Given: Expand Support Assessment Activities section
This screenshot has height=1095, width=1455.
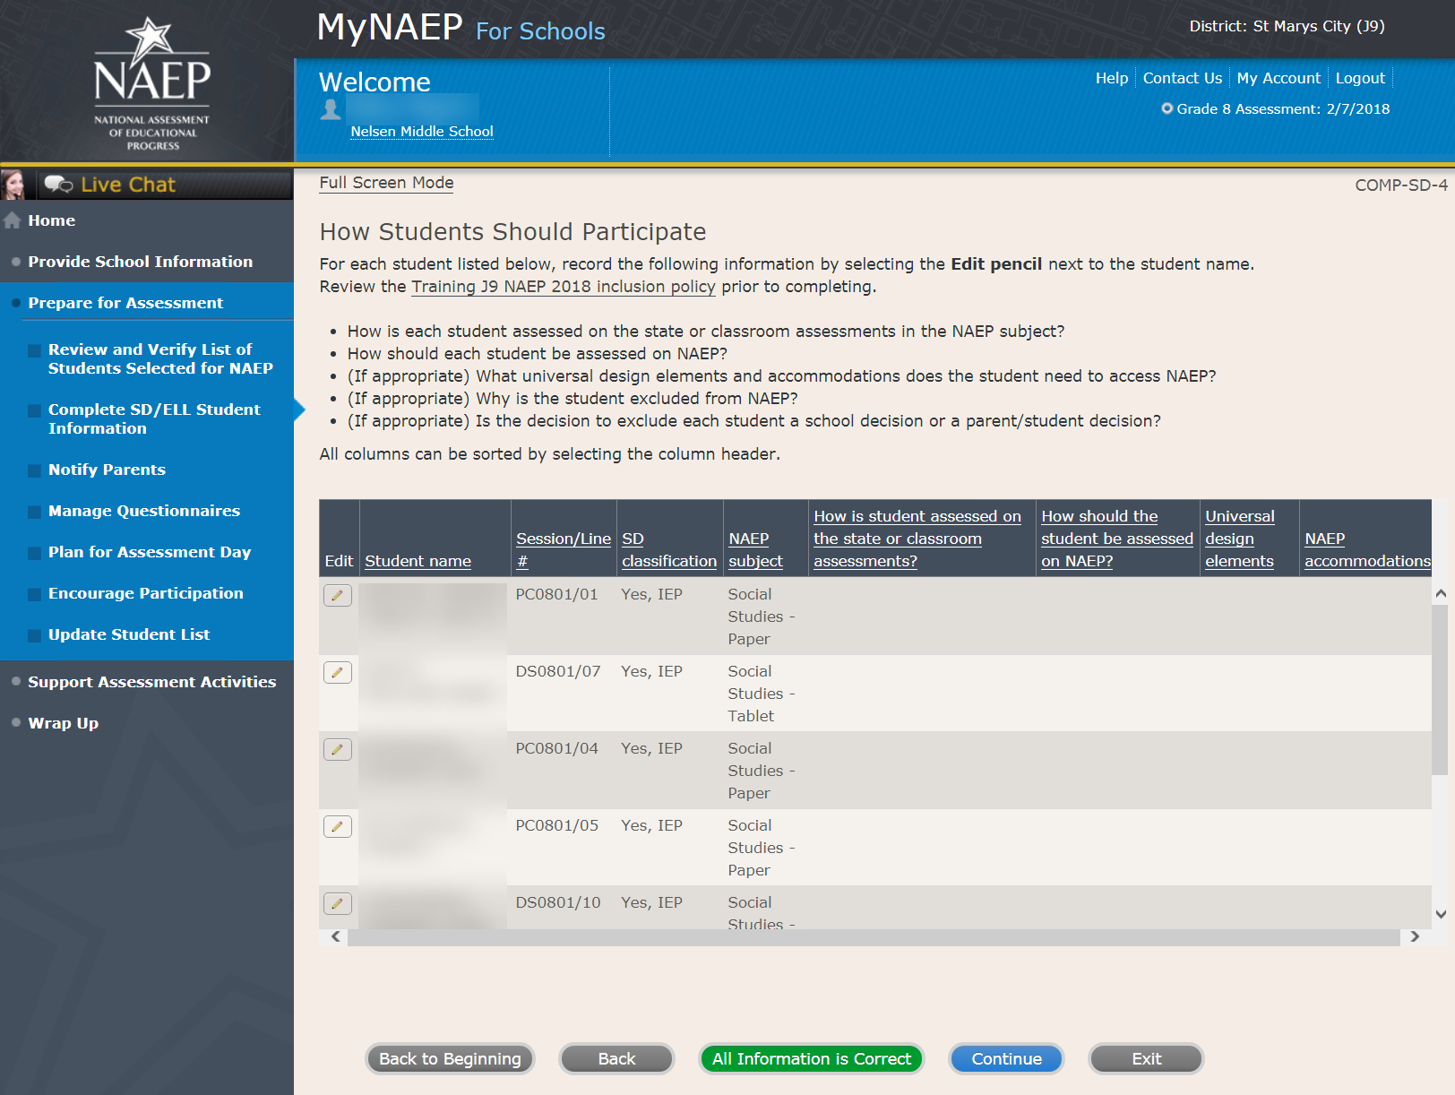Looking at the screenshot, I should pyautogui.click(x=152, y=682).
